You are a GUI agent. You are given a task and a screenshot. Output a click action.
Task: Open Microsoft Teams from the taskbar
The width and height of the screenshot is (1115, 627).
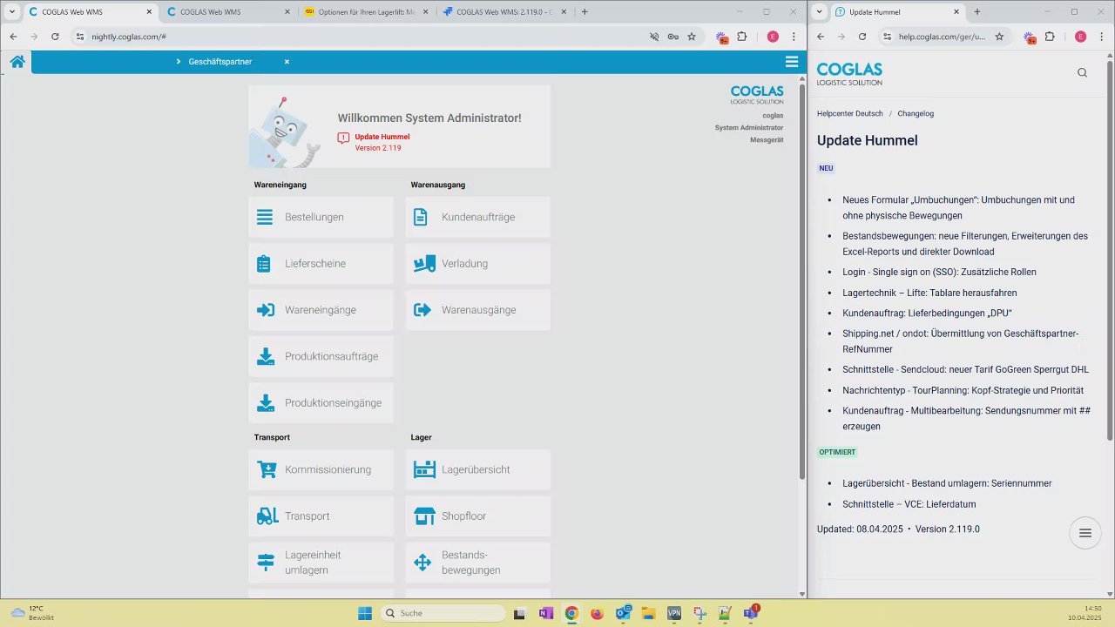coord(751,613)
